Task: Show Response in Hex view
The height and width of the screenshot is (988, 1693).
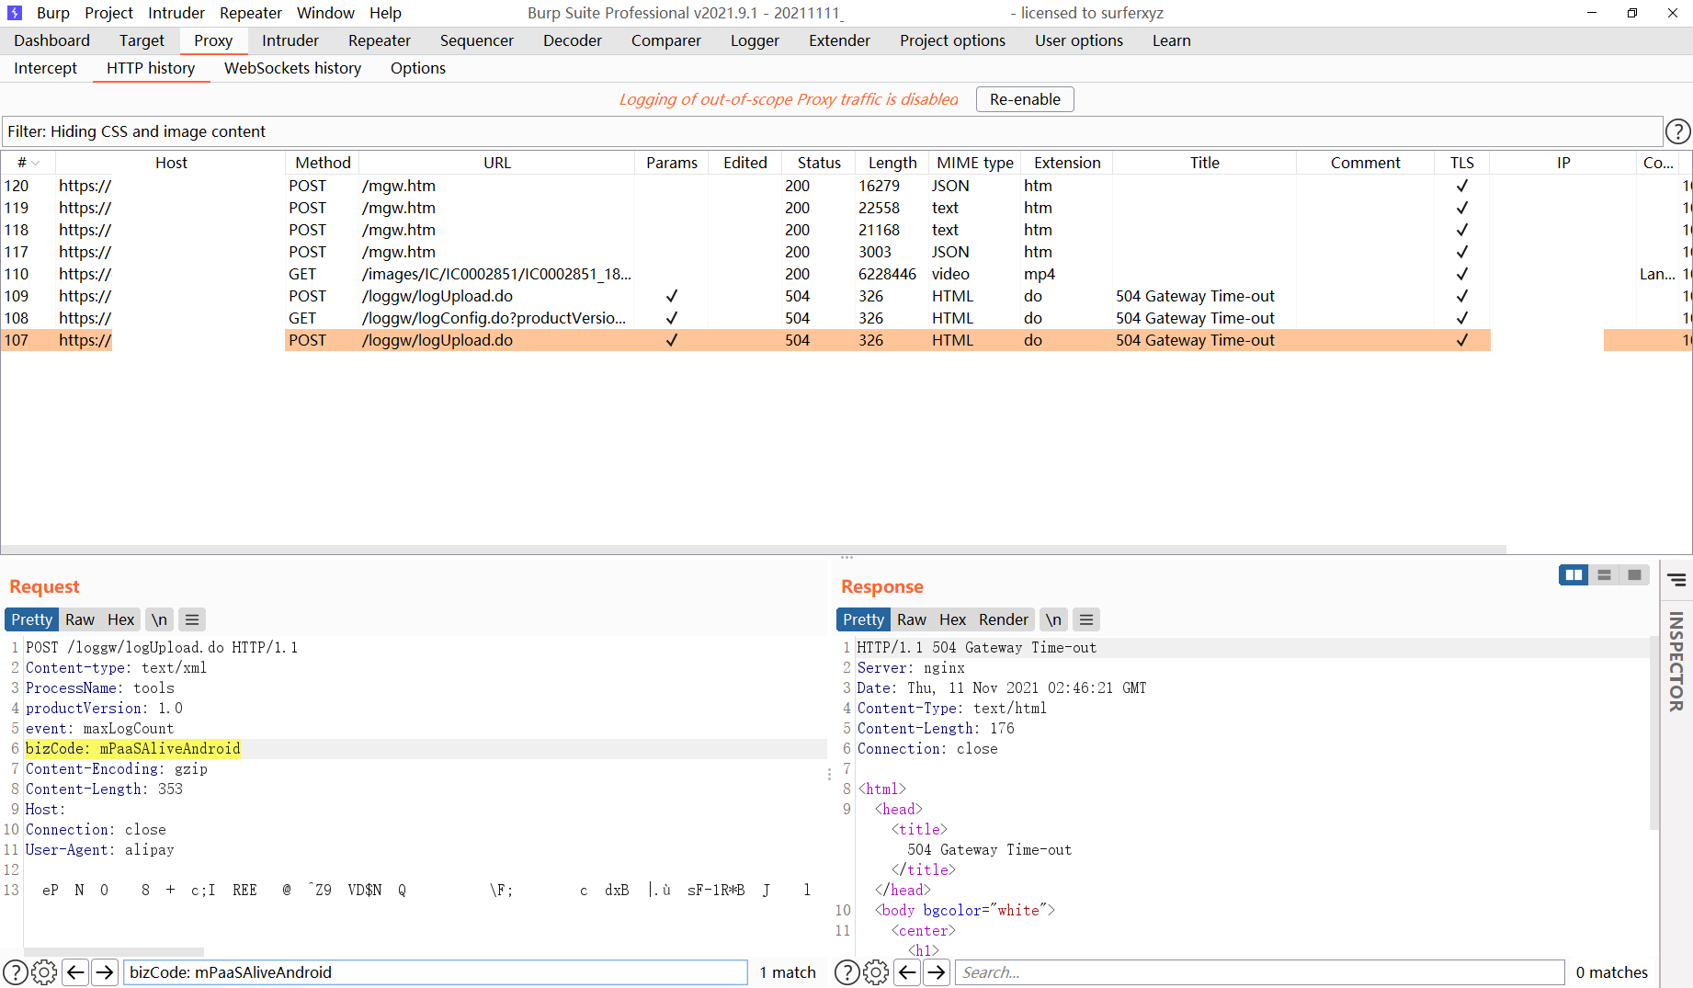Action: [952, 619]
